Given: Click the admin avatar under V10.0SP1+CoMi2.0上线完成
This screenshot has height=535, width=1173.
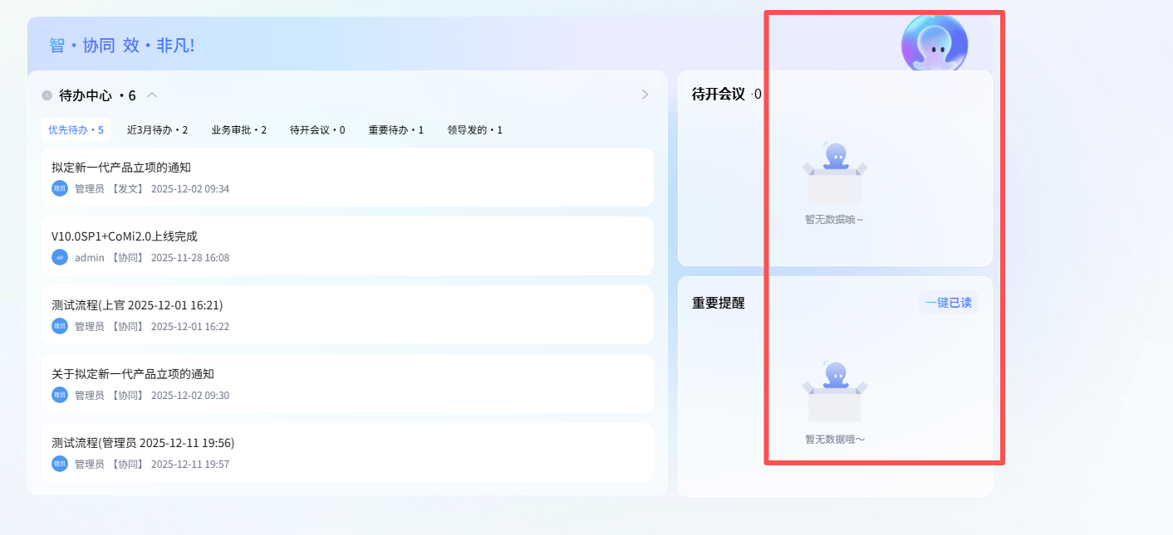Looking at the screenshot, I should [x=60, y=257].
